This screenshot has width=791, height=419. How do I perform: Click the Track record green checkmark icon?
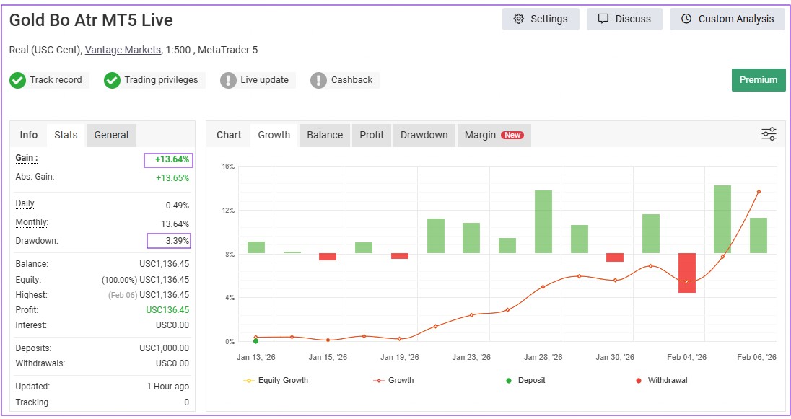coord(18,80)
